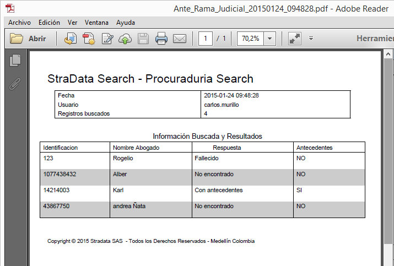
Task: Click the Registros buscados label
Action: (84, 113)
